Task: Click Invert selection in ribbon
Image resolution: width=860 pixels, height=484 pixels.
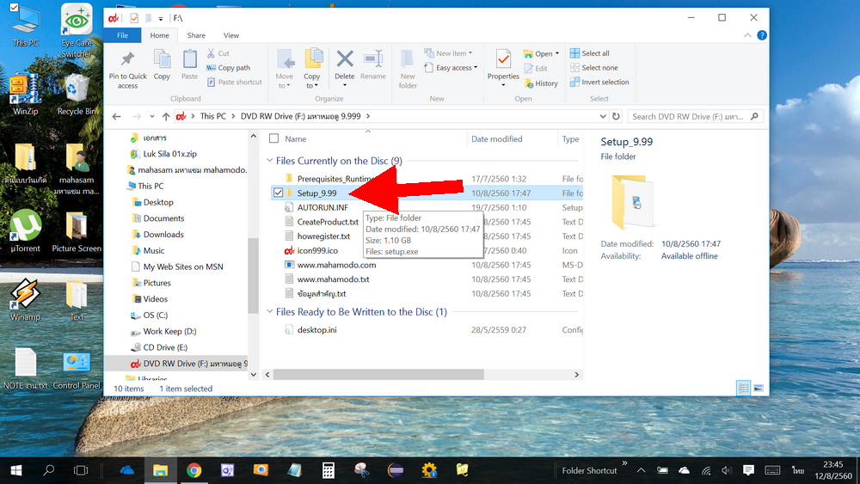Action: 599,83
